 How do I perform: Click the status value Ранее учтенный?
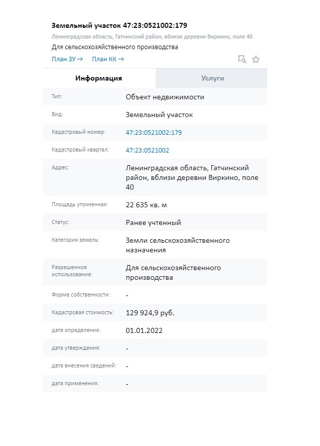point(153,222)
